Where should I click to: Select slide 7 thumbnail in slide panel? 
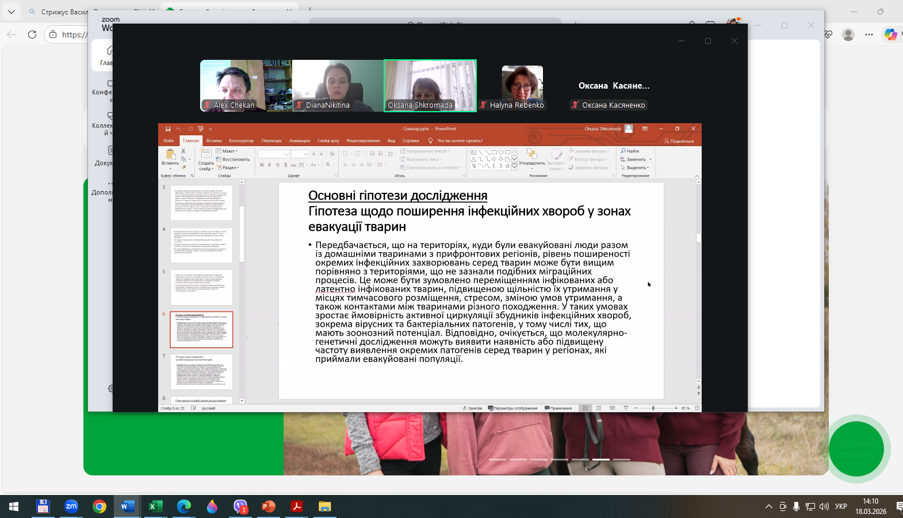coord(201,372)
